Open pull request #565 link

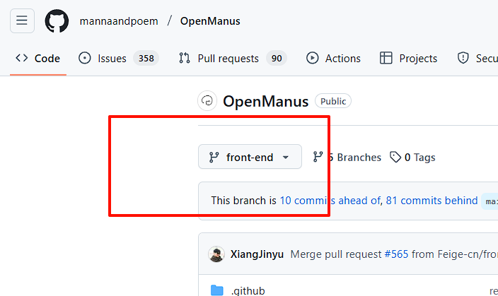click(x=396, y=254)
